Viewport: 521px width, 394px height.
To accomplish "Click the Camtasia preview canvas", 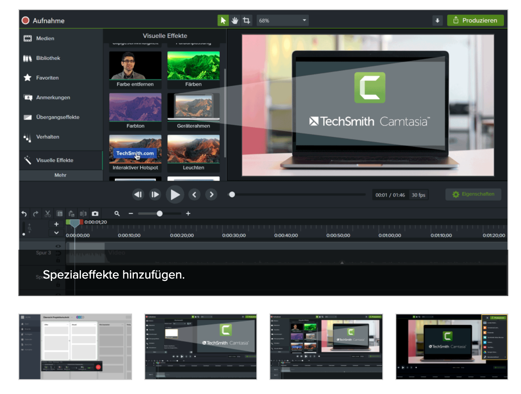I will click(x=368, y=105).
